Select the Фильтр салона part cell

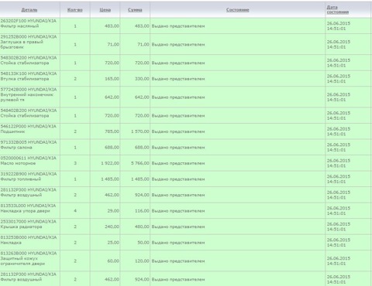[29, 147]
